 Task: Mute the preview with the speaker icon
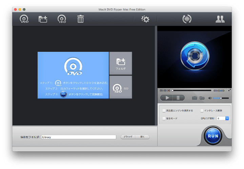pos(210,98)
